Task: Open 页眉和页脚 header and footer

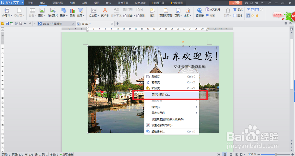Action: [166, 12]
